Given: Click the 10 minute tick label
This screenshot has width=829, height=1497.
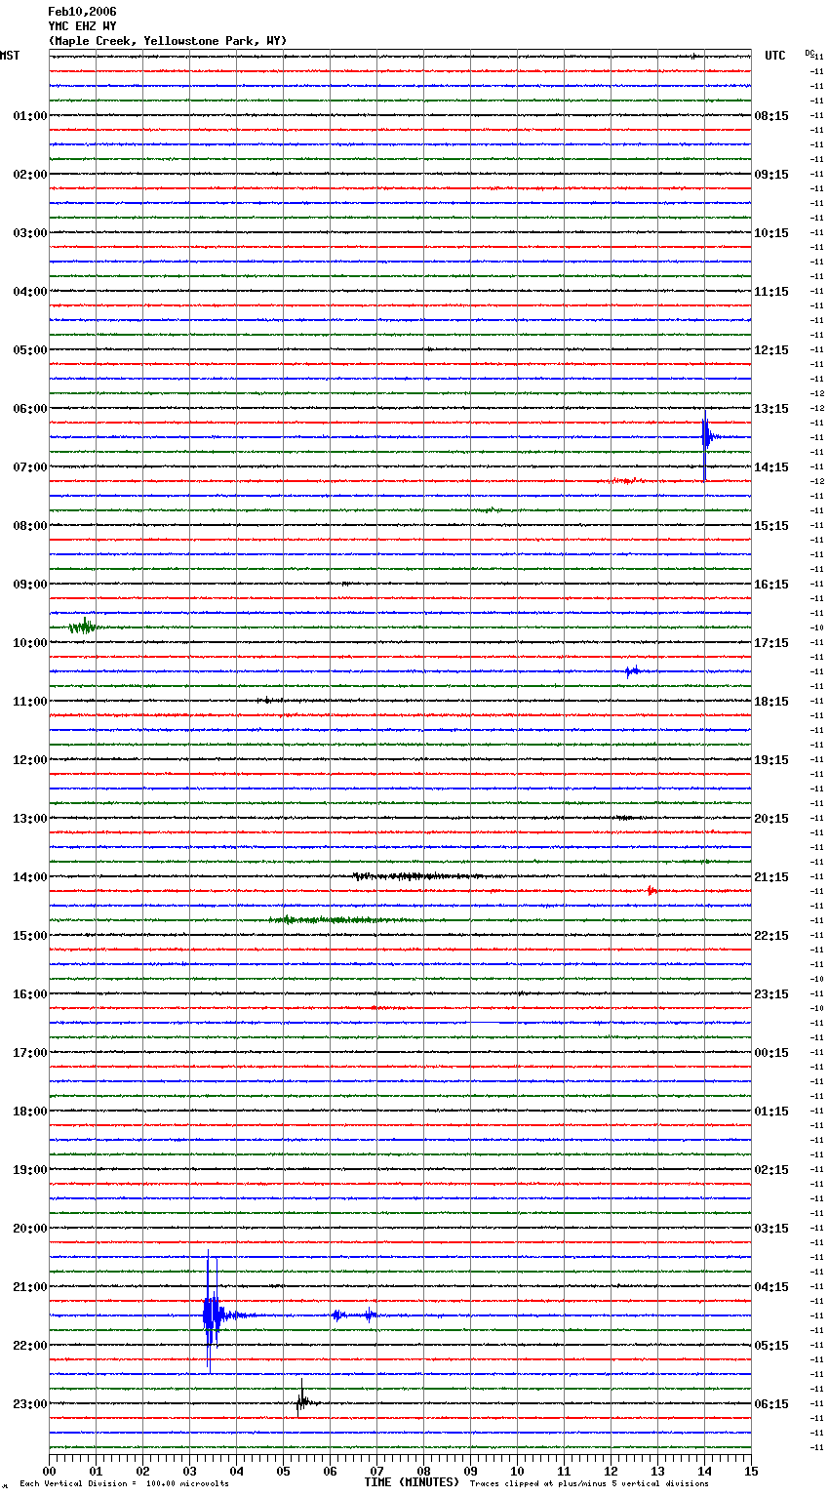Looking at the screenshot, I should click(517, 1471).
